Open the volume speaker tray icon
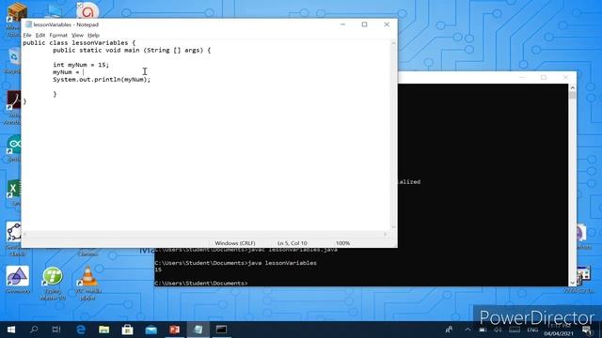This screenshot has width=602, height=338. point(498,330)
